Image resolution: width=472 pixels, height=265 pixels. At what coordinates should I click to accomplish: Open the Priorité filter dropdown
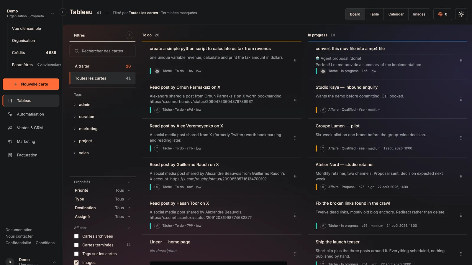[x=123, y=190]
